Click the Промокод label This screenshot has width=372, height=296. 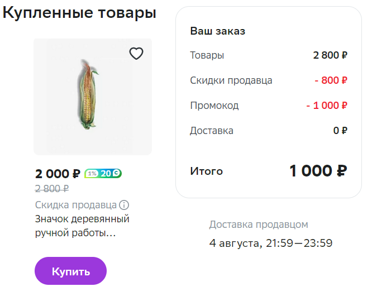[214, 106]
